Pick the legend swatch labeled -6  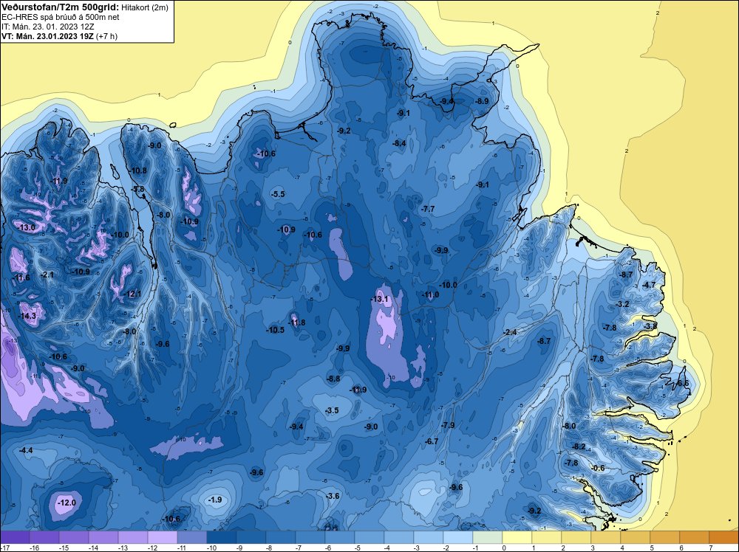point(340,537)
